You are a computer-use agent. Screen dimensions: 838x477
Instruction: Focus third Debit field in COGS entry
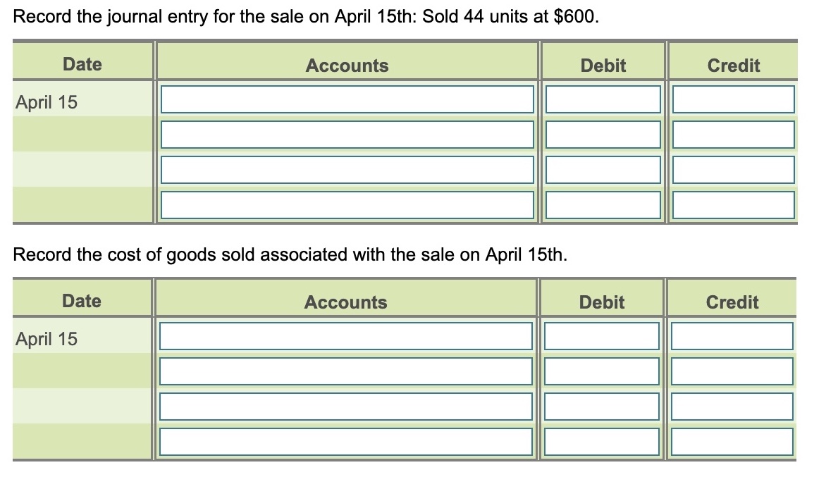point(602,407)
